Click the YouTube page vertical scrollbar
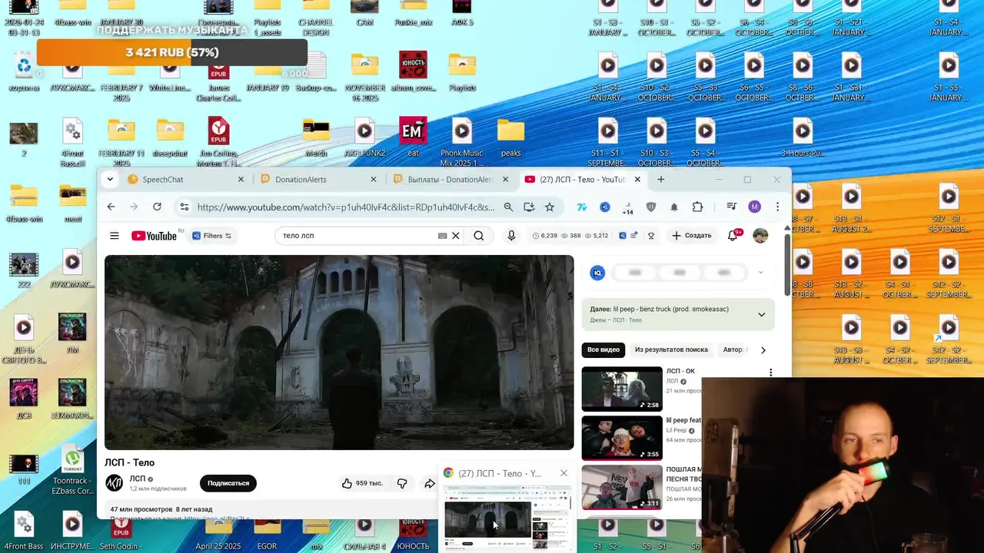The width and height of the screenshot is (984, 553). pos(786,264)
